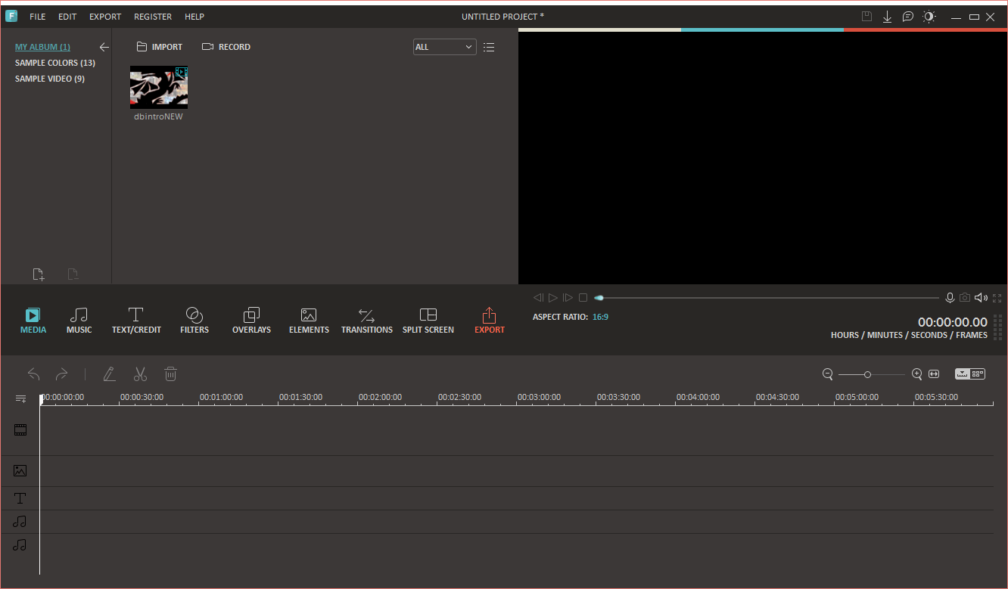Switch media list view mode
Screen dimensions: 1008x589
[489, 47]
